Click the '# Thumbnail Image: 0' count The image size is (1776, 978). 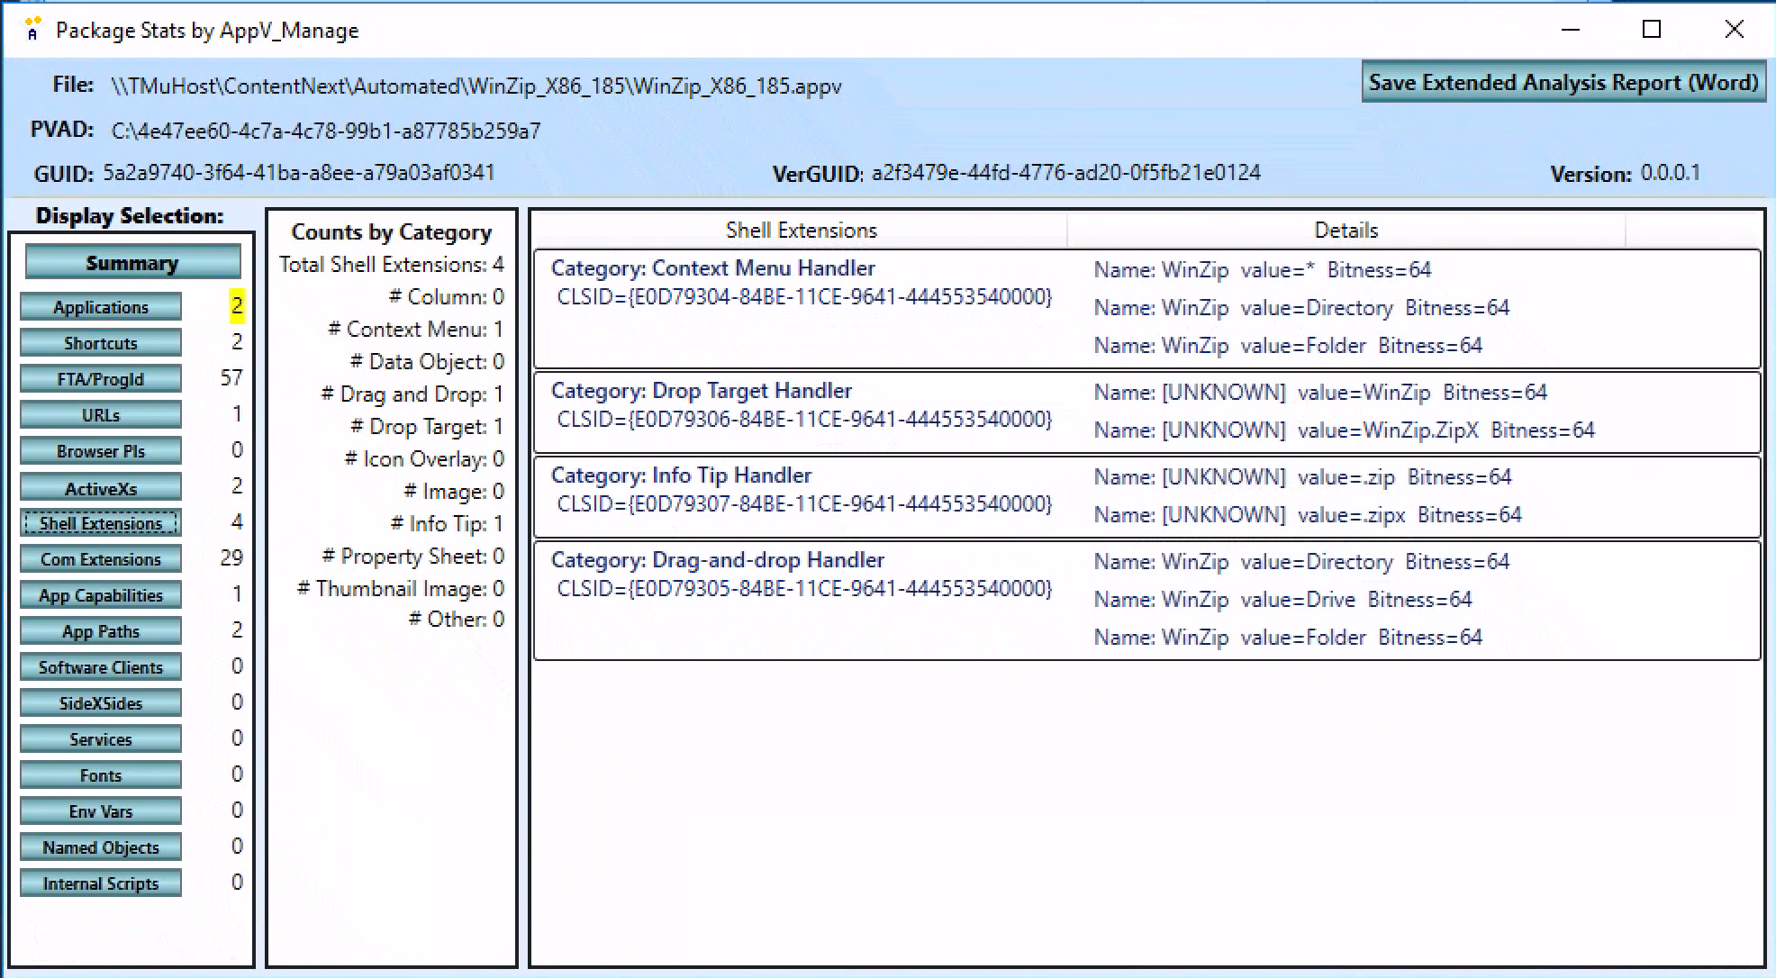coord(401,589)
